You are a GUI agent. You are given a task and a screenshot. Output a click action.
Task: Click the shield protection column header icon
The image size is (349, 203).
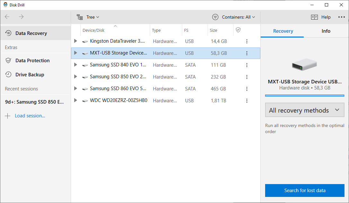tap(238, 30)
